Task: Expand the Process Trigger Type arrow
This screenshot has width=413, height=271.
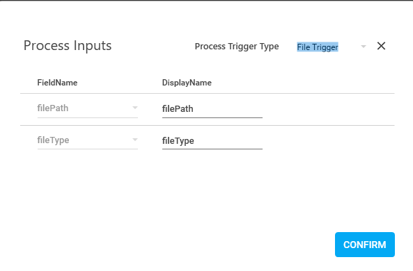Action: tap(364, 47)
